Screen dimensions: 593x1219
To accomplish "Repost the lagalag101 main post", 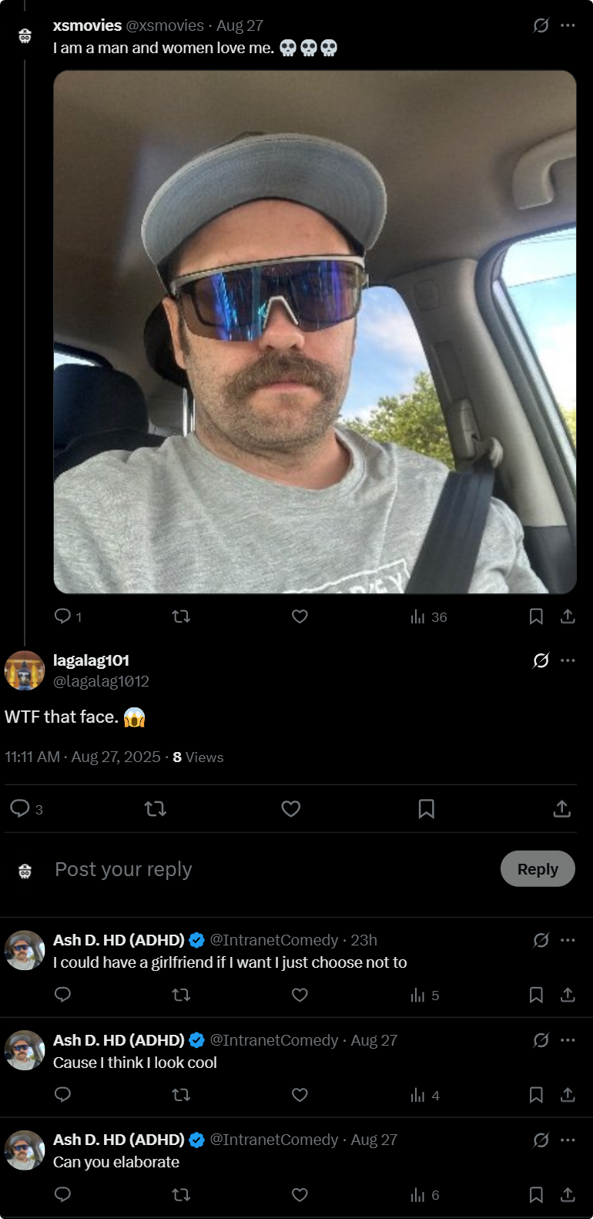I will tap(155, 808).
